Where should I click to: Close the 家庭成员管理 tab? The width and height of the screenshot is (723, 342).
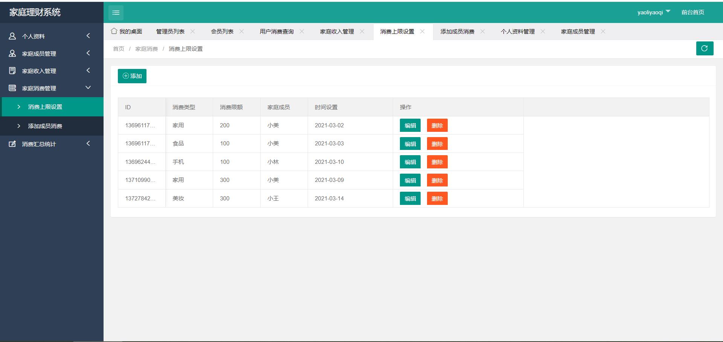click(603, 31)
